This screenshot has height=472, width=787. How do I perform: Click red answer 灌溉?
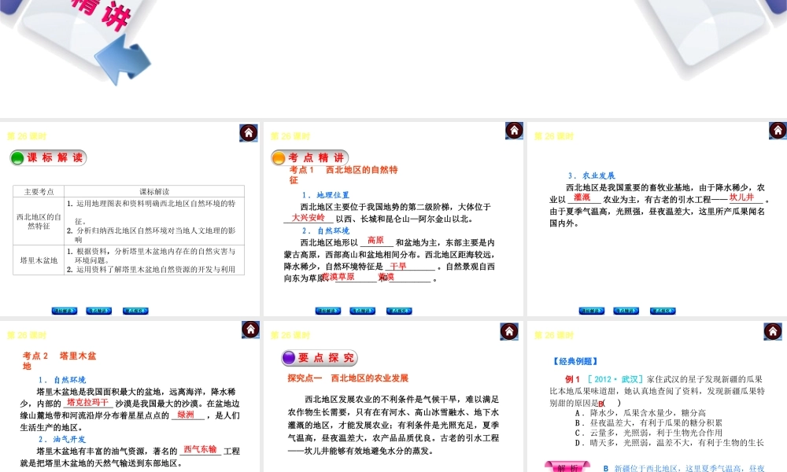(x=582, y=197)
